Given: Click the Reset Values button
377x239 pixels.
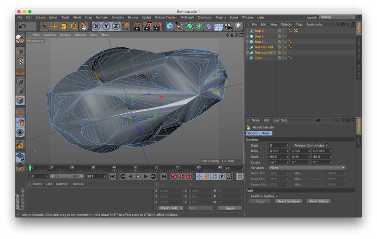Looking at the screenshot, I should click(319, 201).
